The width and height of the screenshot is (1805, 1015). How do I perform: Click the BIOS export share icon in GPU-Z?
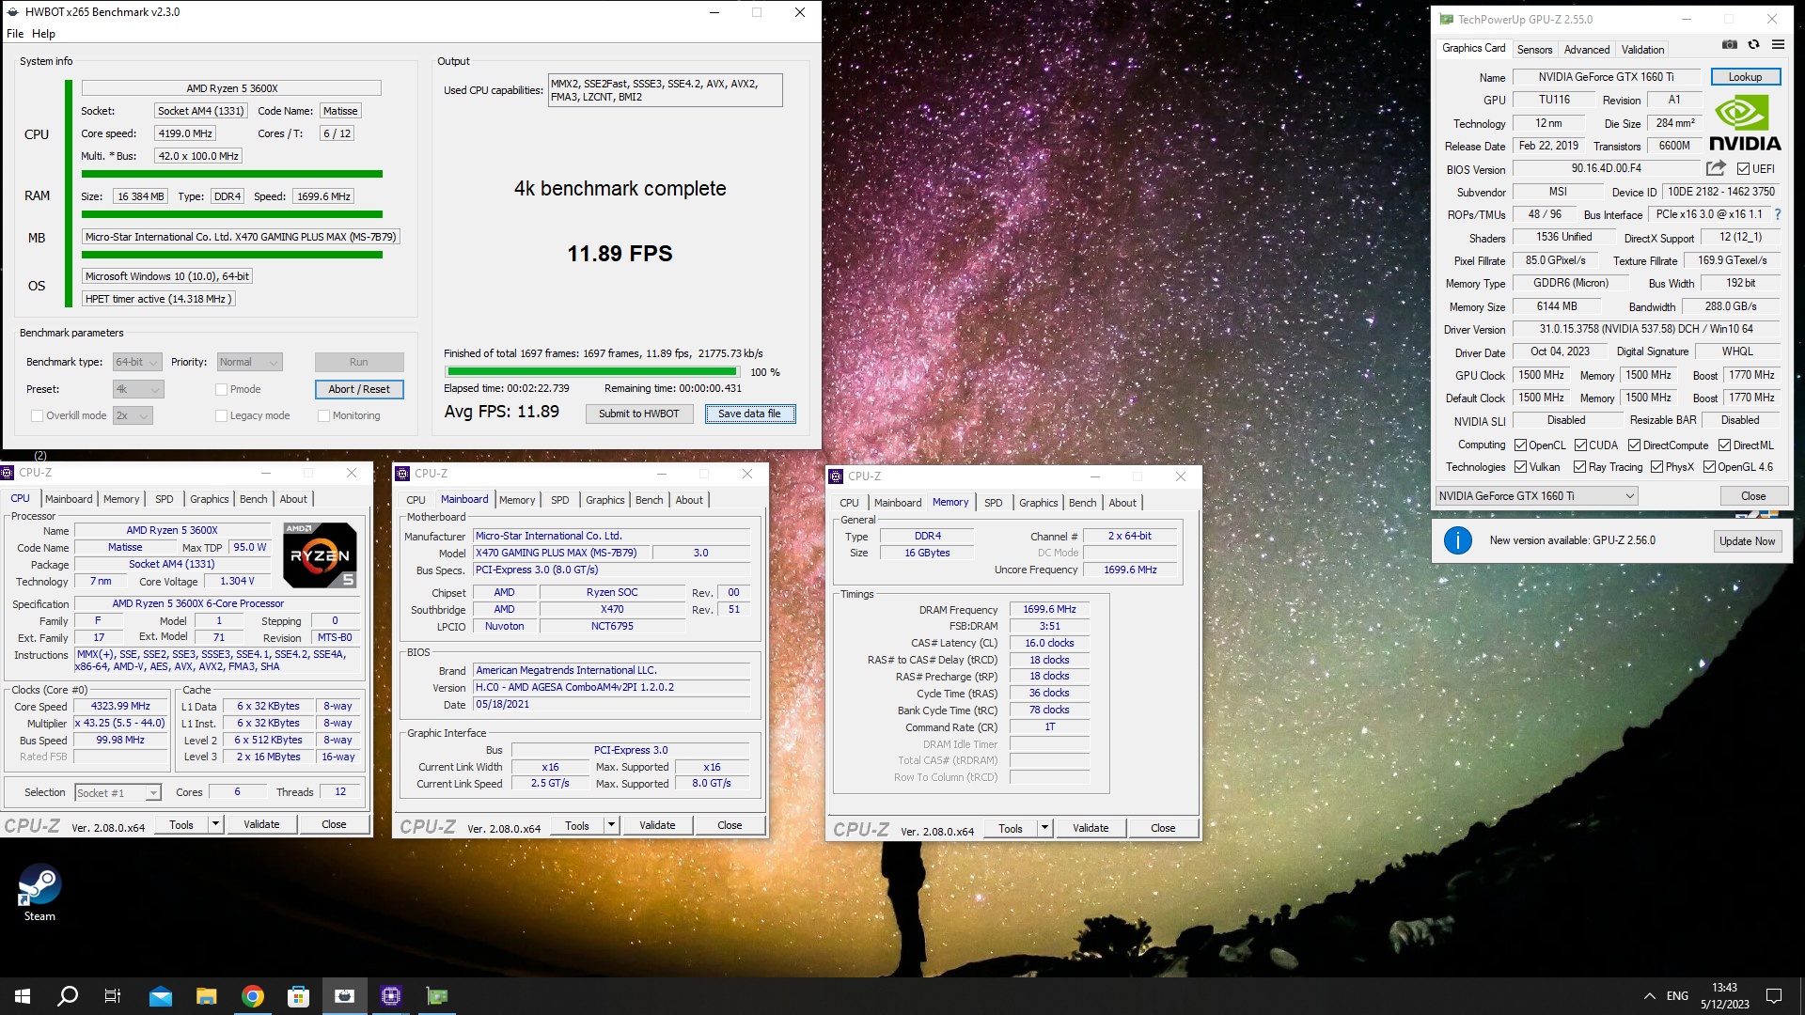1716,168
